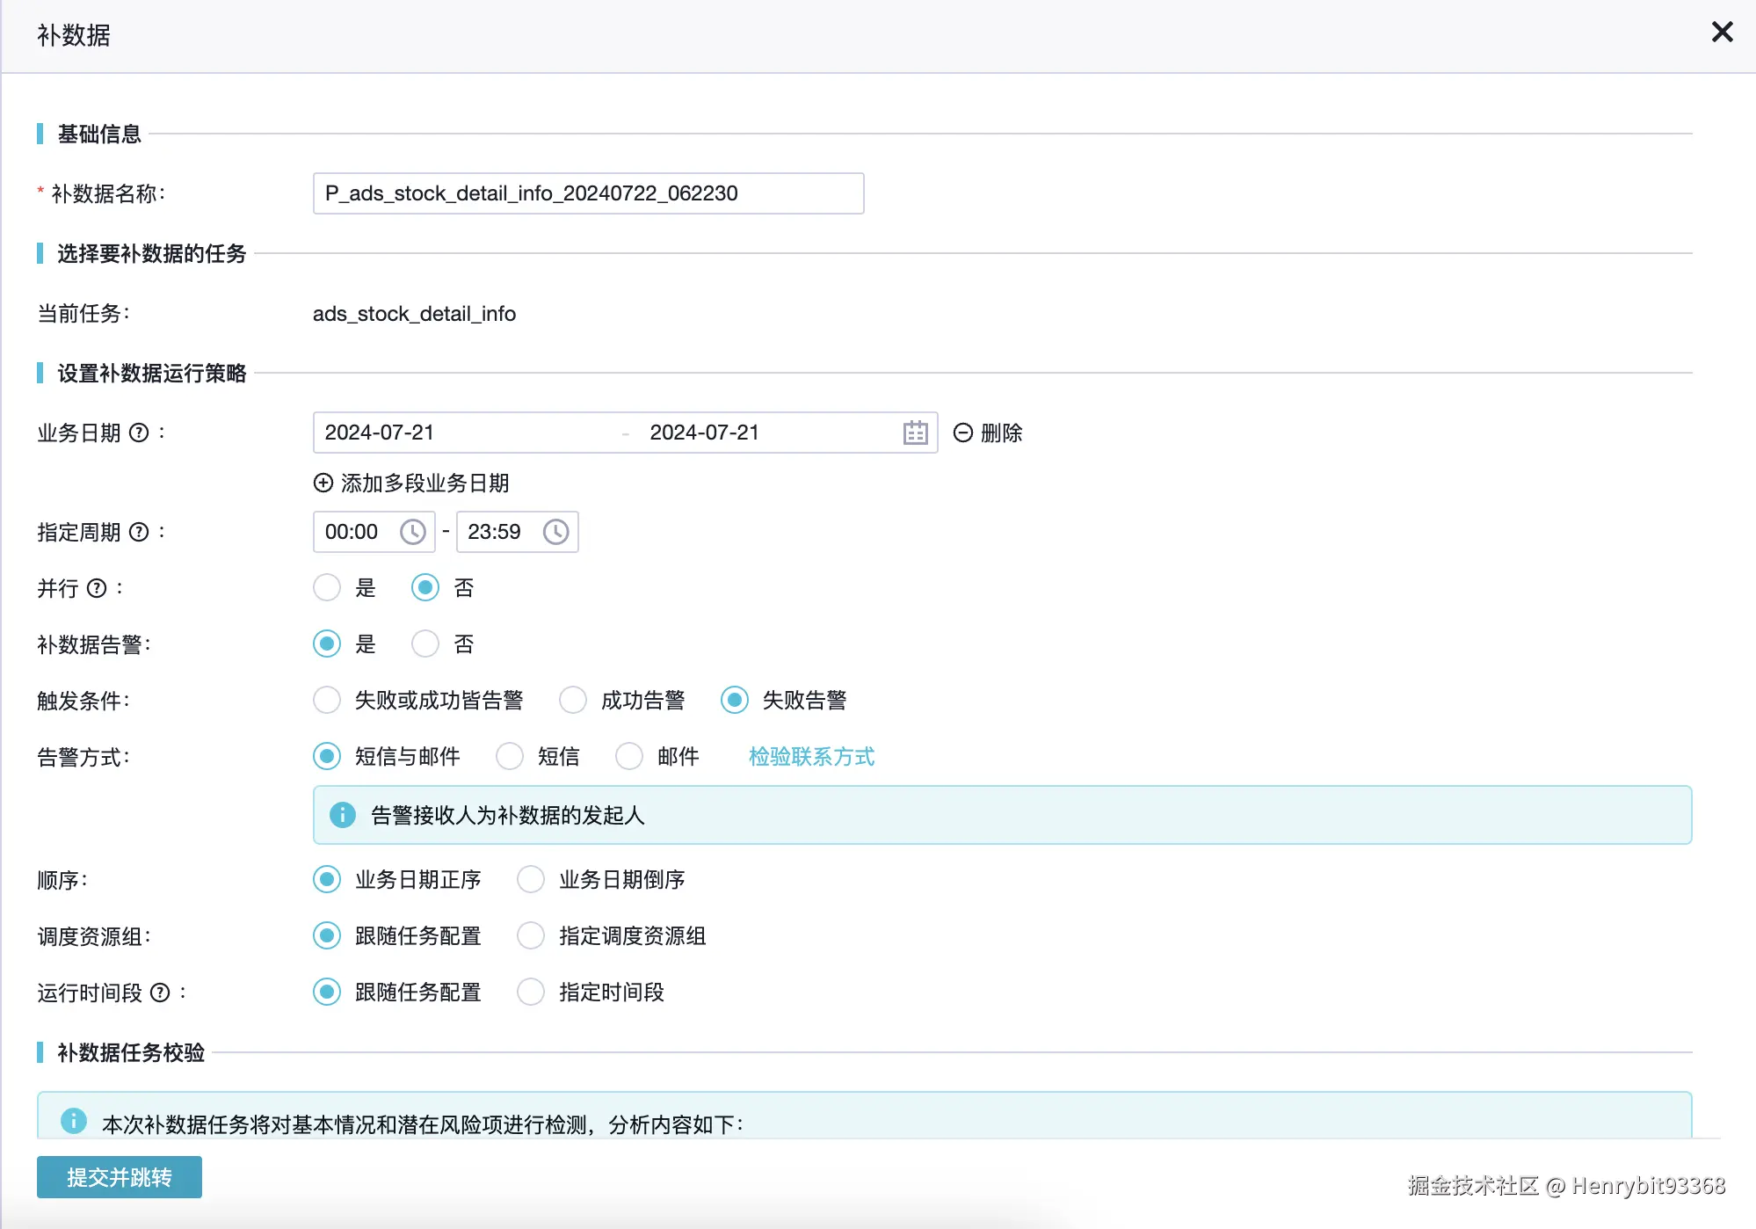Screen dimensions: 1756x1229
Task: Open the 检验联系方式 link
Action: 811,756
